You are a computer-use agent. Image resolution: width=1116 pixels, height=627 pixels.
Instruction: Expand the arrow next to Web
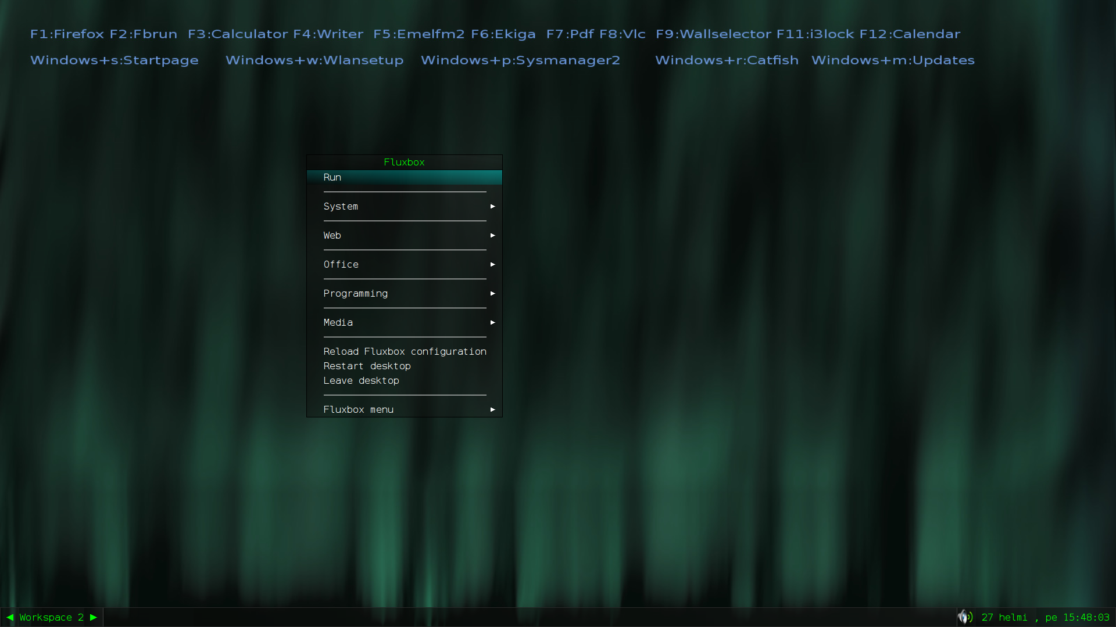[492, 235]
